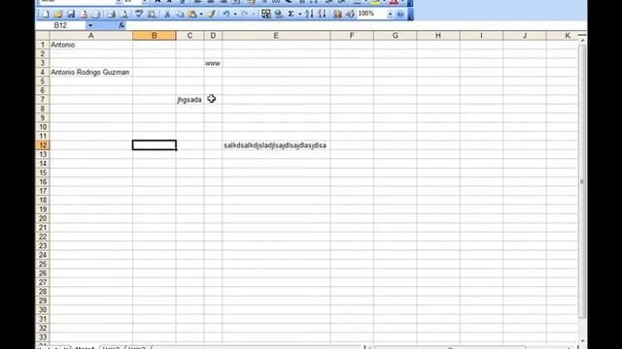This screenshot has height=349, width=622.
Task: Save the workbook using the floppy disk icon
Action: [71, 15]
